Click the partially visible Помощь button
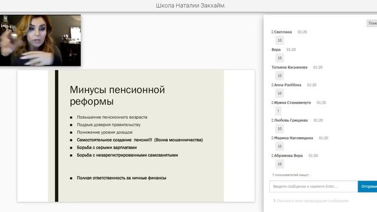The height and width of the screenshot is (212, 377). pyautogui.click(x=372, y=24)
